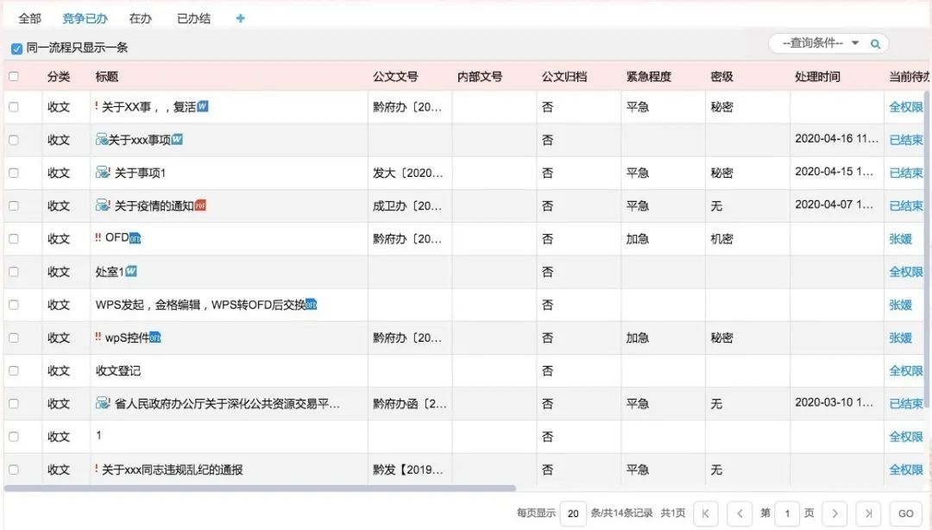
Task: Open the per-page count box showing 20
Action: [x=572, y=513]
